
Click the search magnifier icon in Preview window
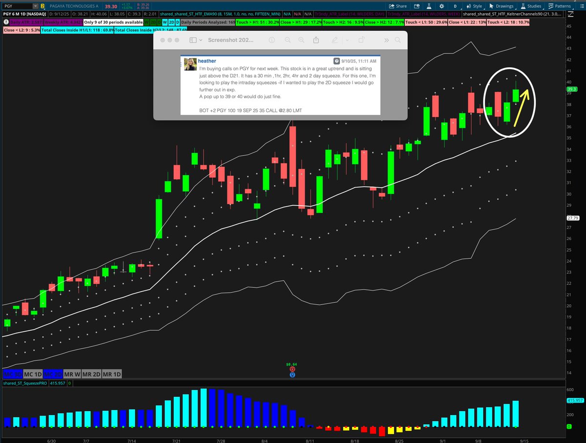pyautogui.click(x=398, y=40)
